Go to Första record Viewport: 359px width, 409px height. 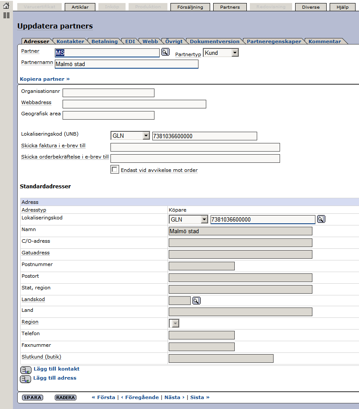click(104, 397)
